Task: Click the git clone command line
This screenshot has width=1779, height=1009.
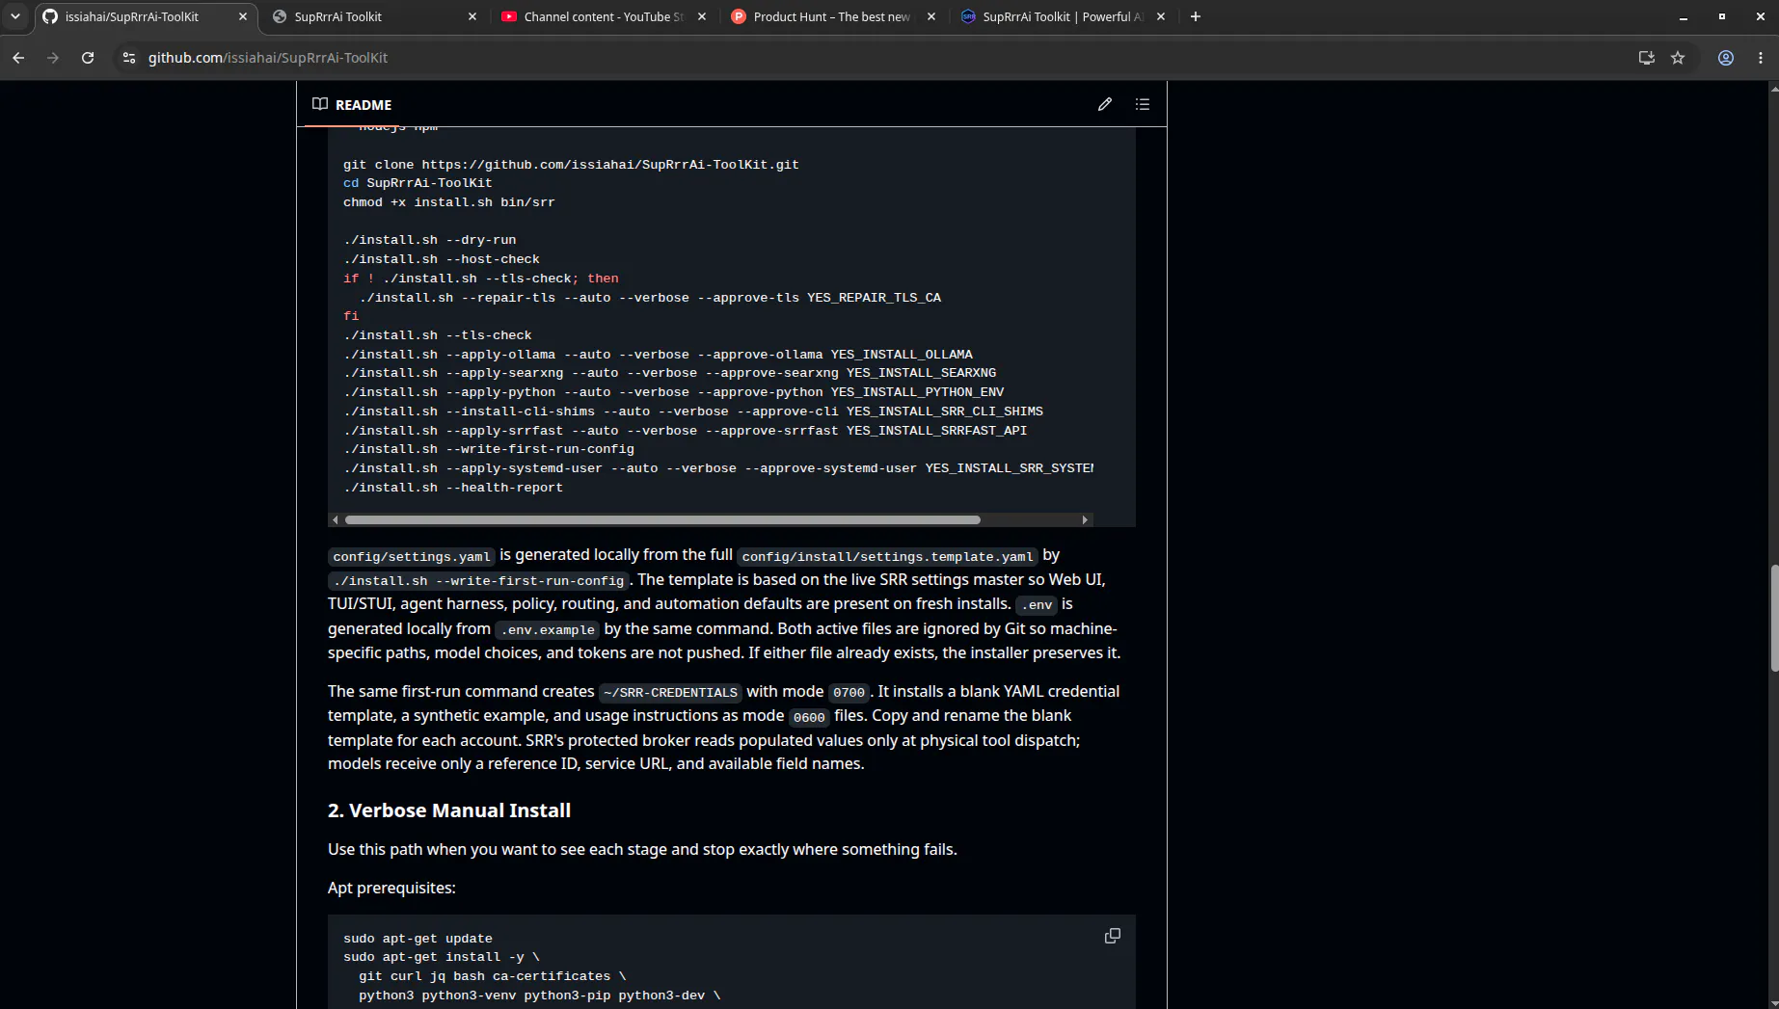Action: coord(571,165)
